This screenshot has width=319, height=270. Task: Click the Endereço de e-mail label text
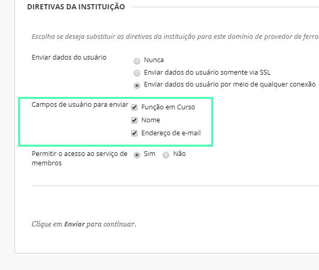point(171,133)
